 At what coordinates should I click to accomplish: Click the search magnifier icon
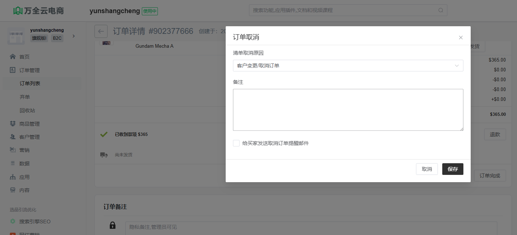441,10
